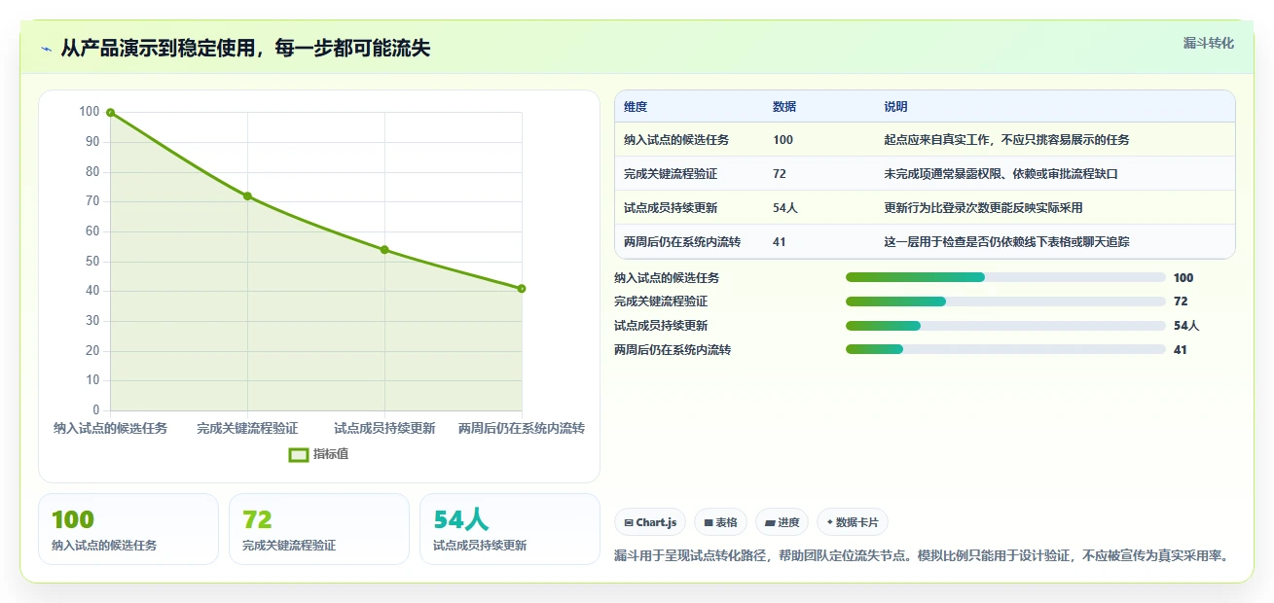Toggle the 指标值 legend swatch

tap(299, 454)
